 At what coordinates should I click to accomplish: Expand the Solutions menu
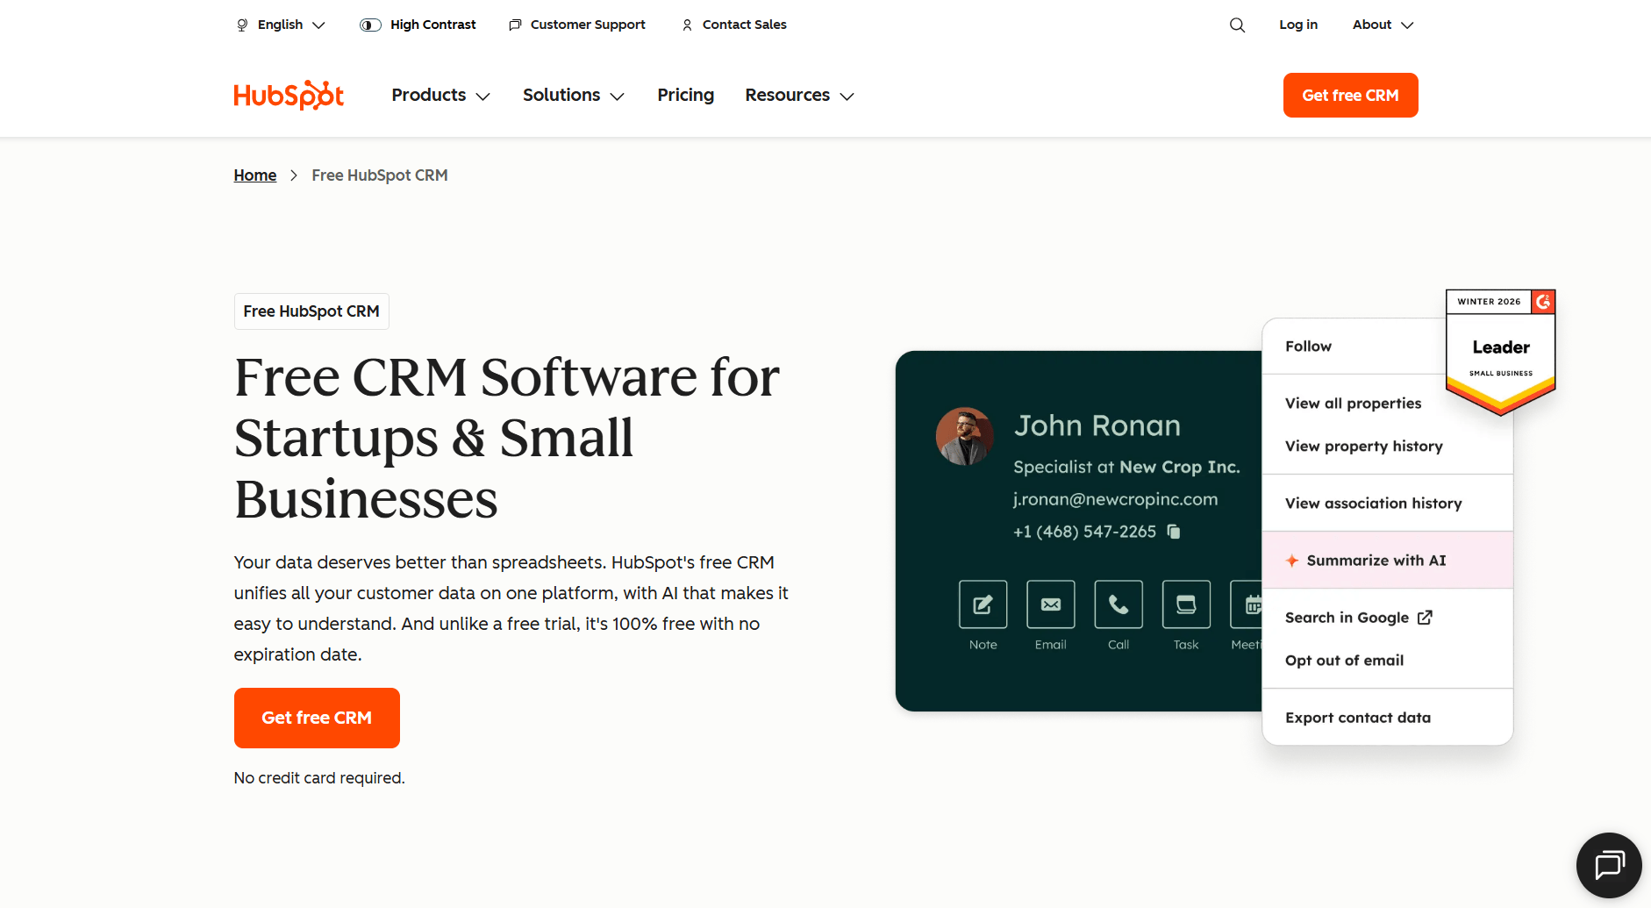[574, 95]
